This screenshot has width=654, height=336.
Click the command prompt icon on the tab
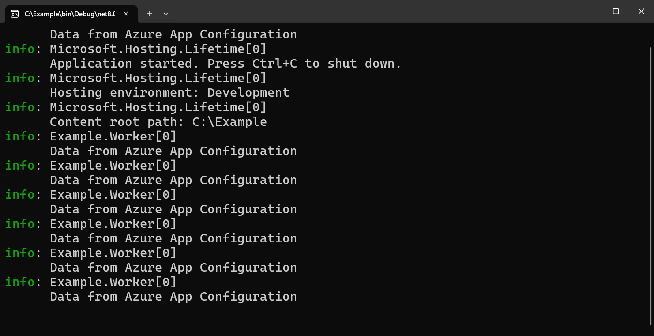14,14
